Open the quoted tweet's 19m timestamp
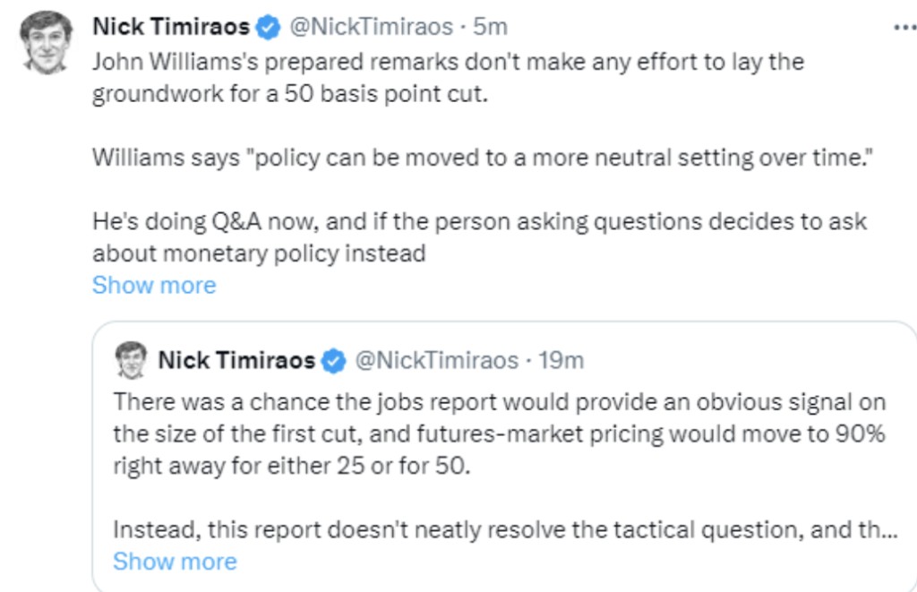 tap(561, 361)
